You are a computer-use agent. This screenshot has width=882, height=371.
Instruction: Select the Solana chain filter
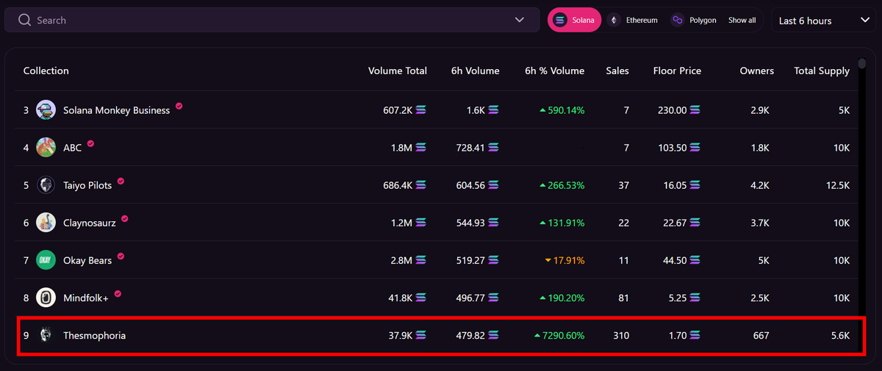coord(575,20)
